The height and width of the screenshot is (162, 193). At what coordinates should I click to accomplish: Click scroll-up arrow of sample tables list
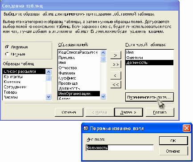tap(49, 72)
